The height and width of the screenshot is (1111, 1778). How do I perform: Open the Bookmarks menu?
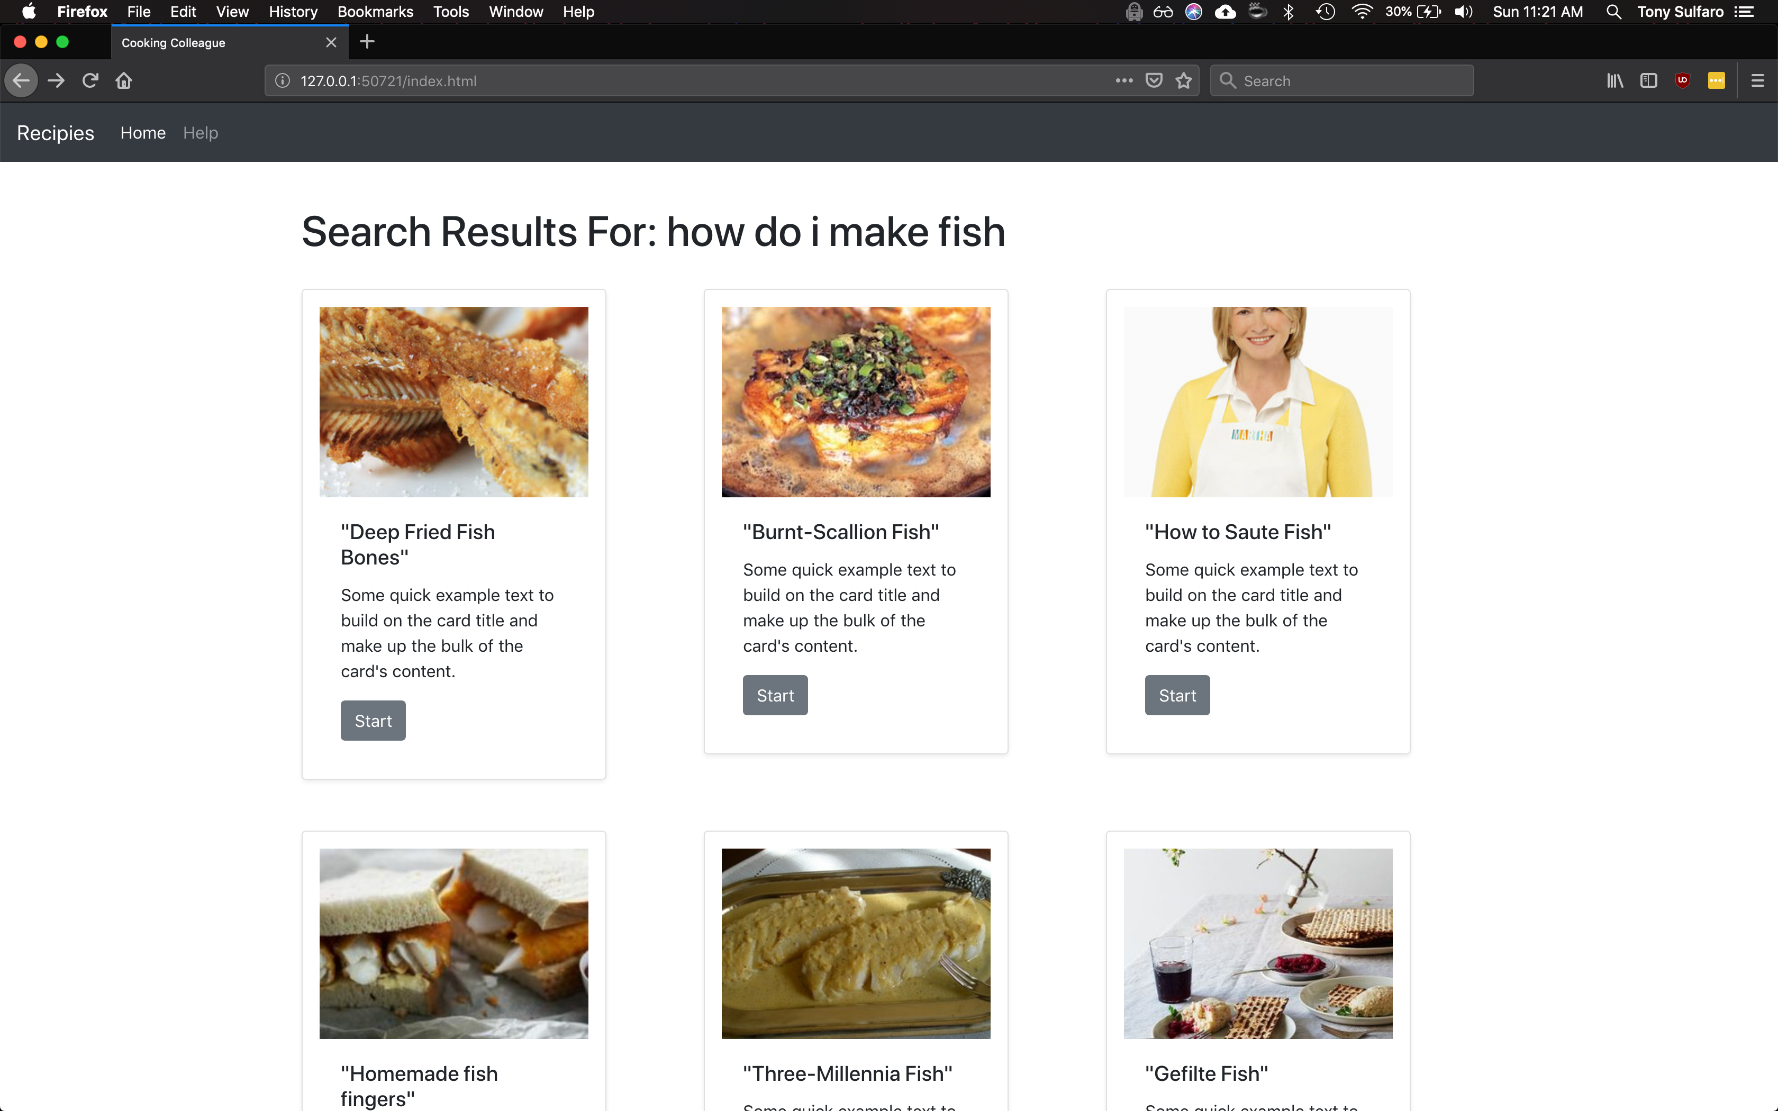[x=375, y=12]
